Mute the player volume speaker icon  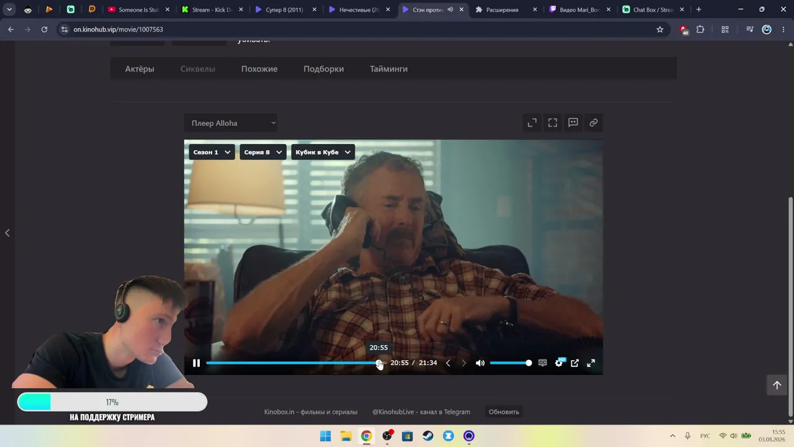(x=480, y=363)
